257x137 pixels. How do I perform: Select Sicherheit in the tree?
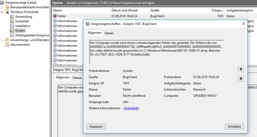(22, 21)
